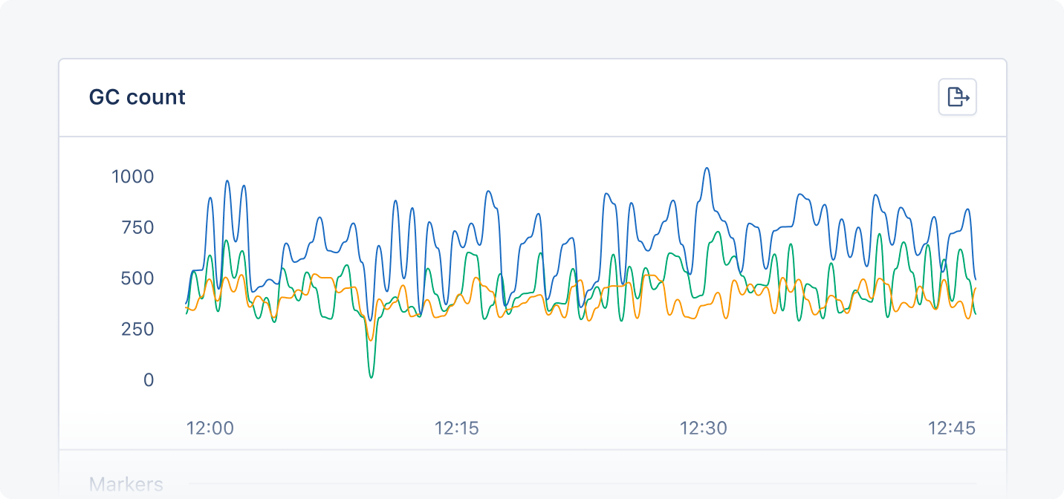Click the 12:45 time axis label
Viewport: 1064px width, 499px height.
click(x=952, y=428)
